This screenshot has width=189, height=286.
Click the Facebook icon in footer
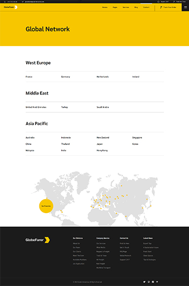[153, 282]
